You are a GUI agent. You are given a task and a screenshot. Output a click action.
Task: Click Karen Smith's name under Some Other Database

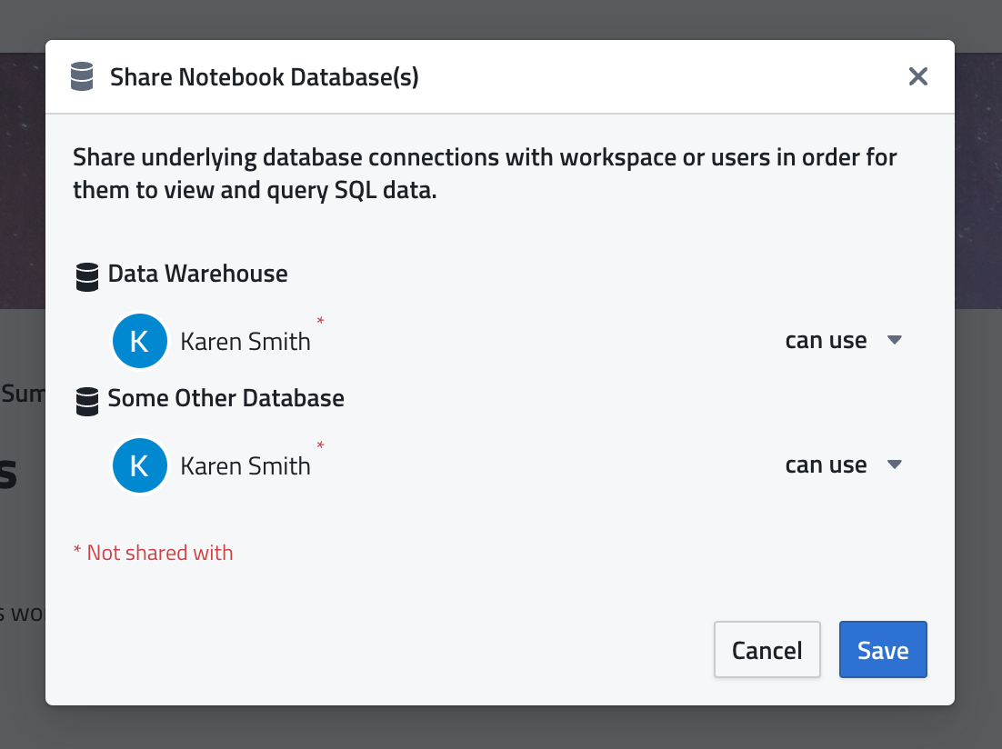(x=245, y=466)
